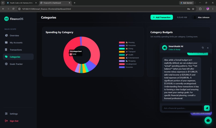Close the FinanceOS Dashboard tab
This screenshot has height=128, width=216.
click(69, 3)
